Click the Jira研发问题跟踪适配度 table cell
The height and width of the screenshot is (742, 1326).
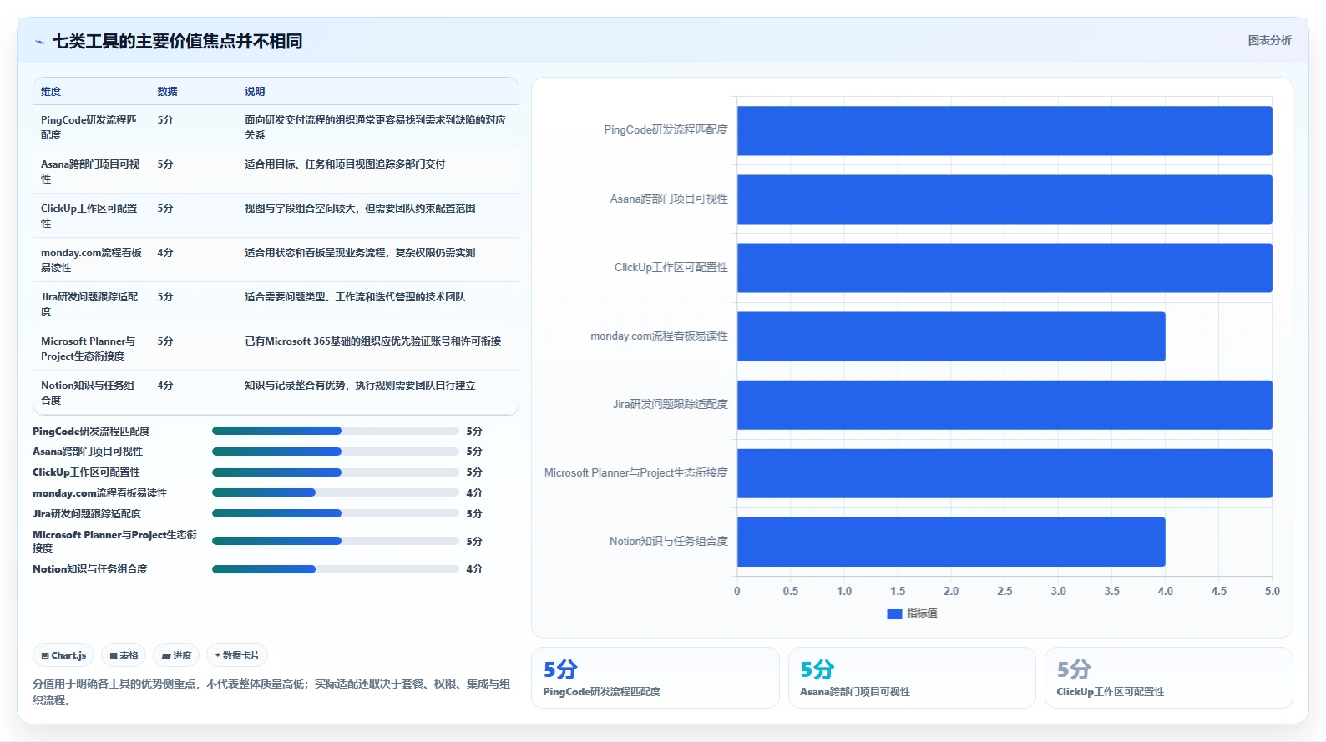tap(92, 304)
